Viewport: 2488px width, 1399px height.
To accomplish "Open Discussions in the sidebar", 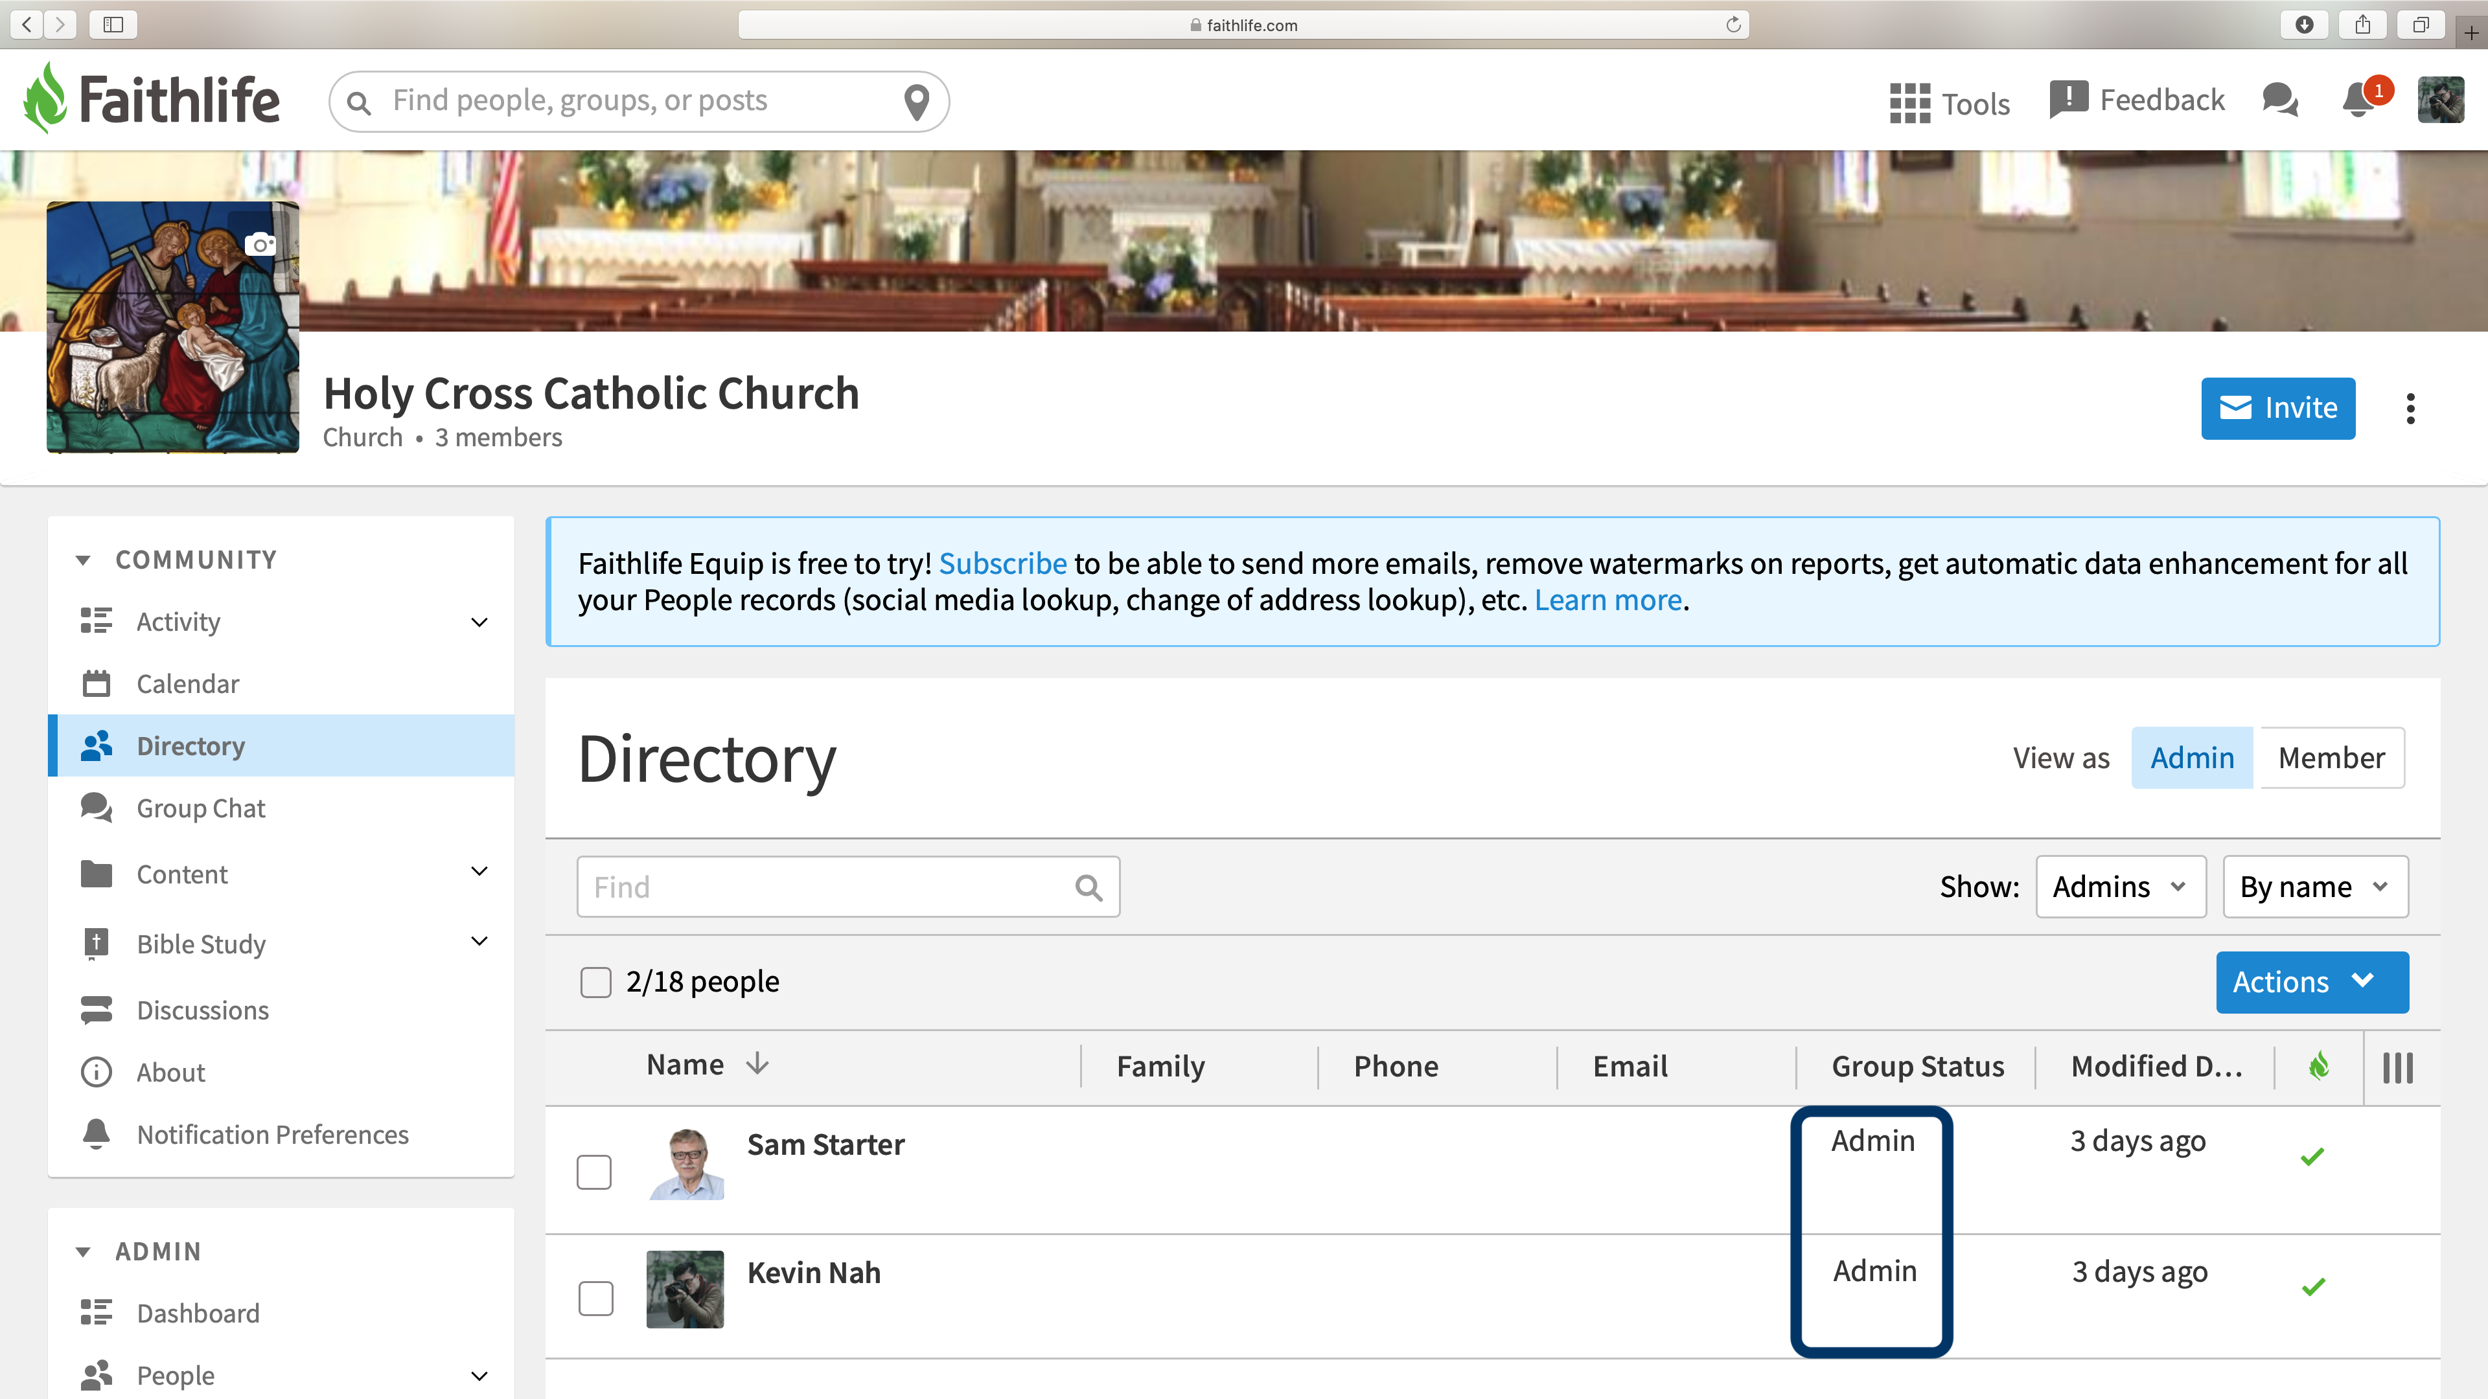I will [203, 1010].
